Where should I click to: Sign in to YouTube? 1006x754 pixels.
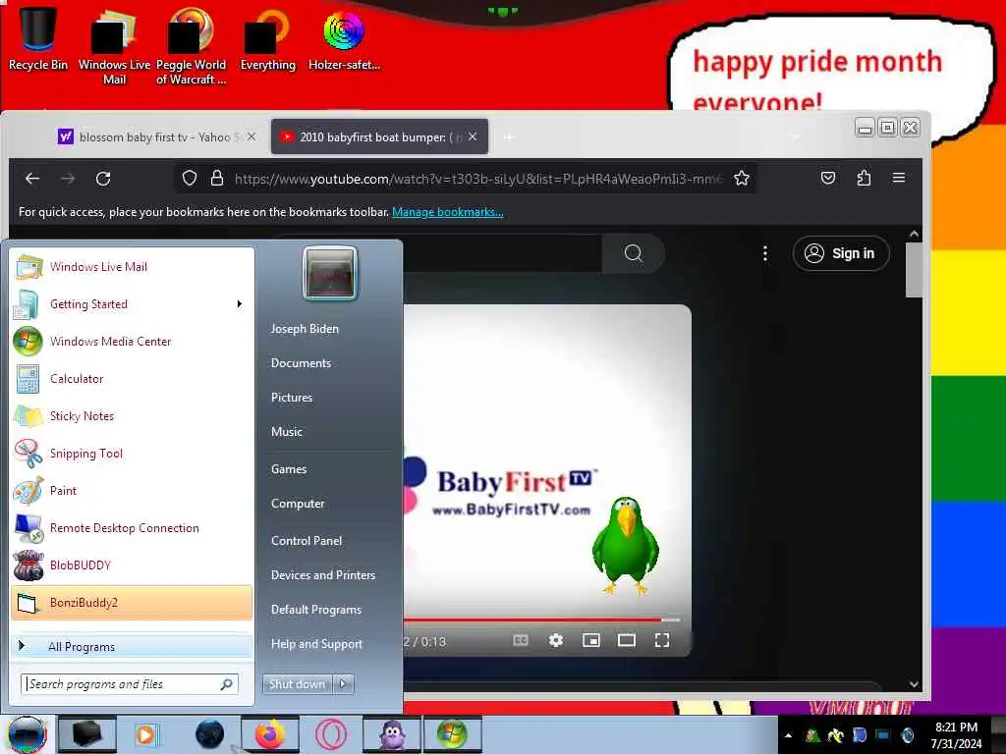click(x=841, y=253)
